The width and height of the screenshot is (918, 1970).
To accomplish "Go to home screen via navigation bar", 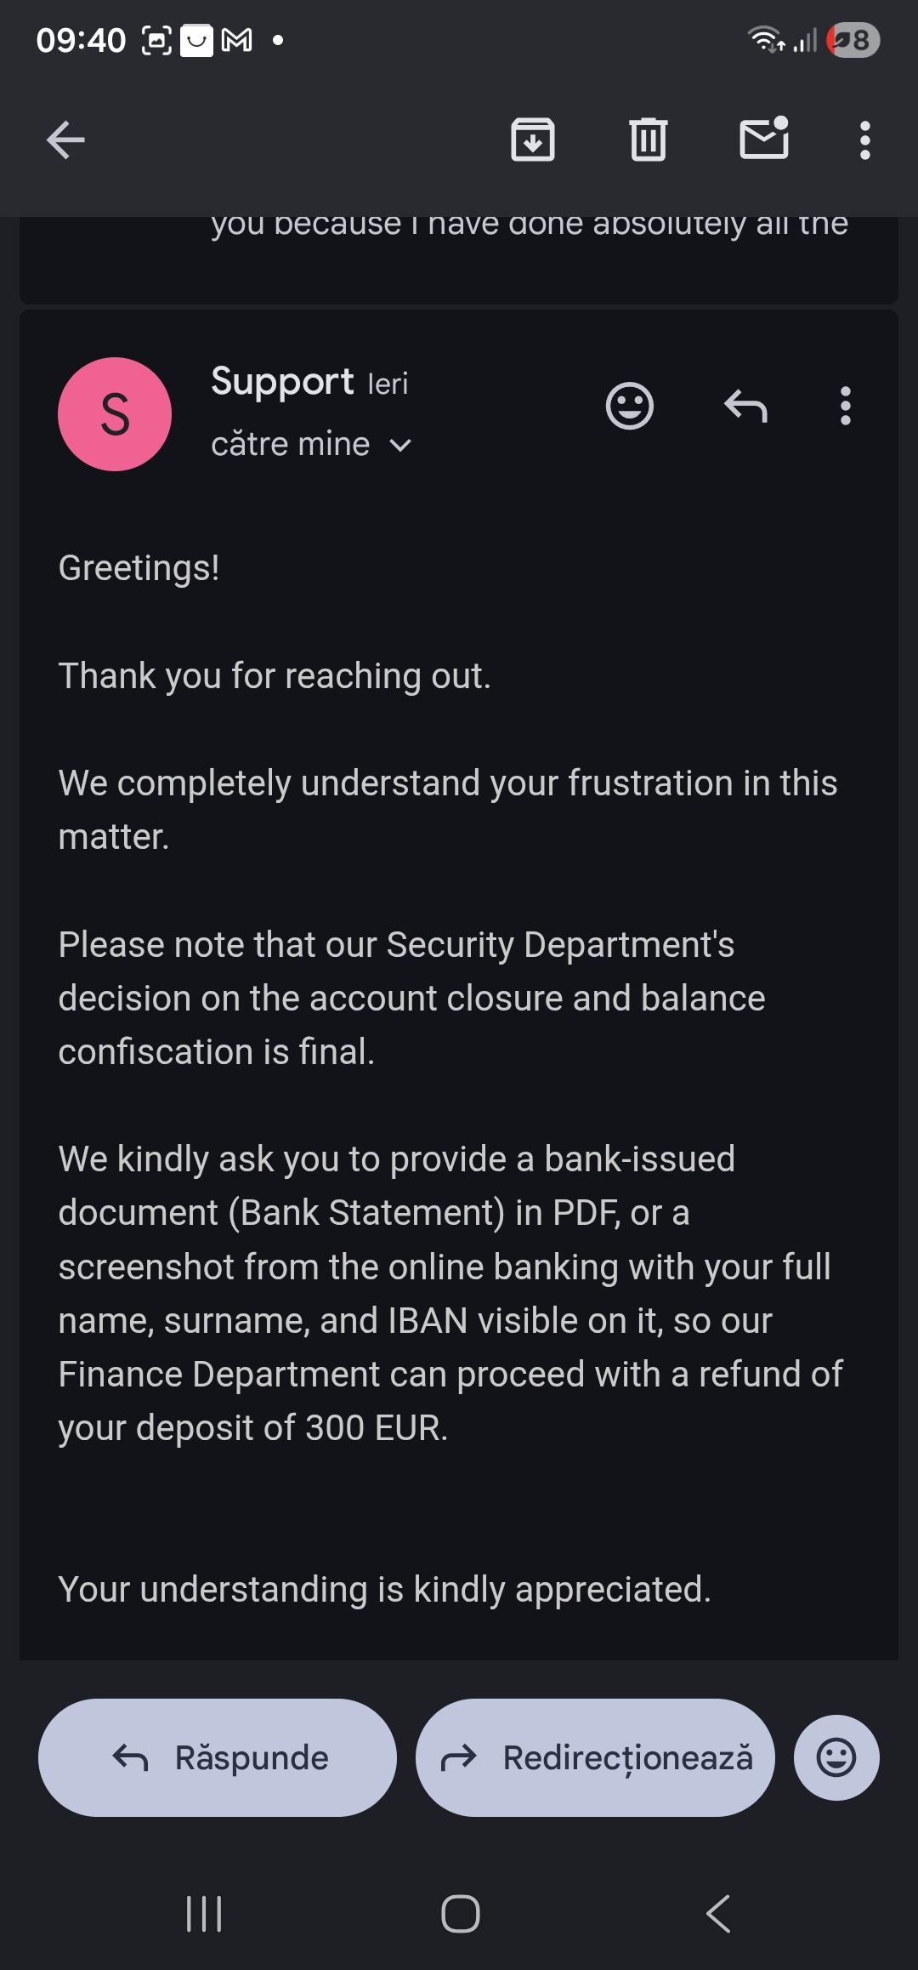I will click(460, 1914).
